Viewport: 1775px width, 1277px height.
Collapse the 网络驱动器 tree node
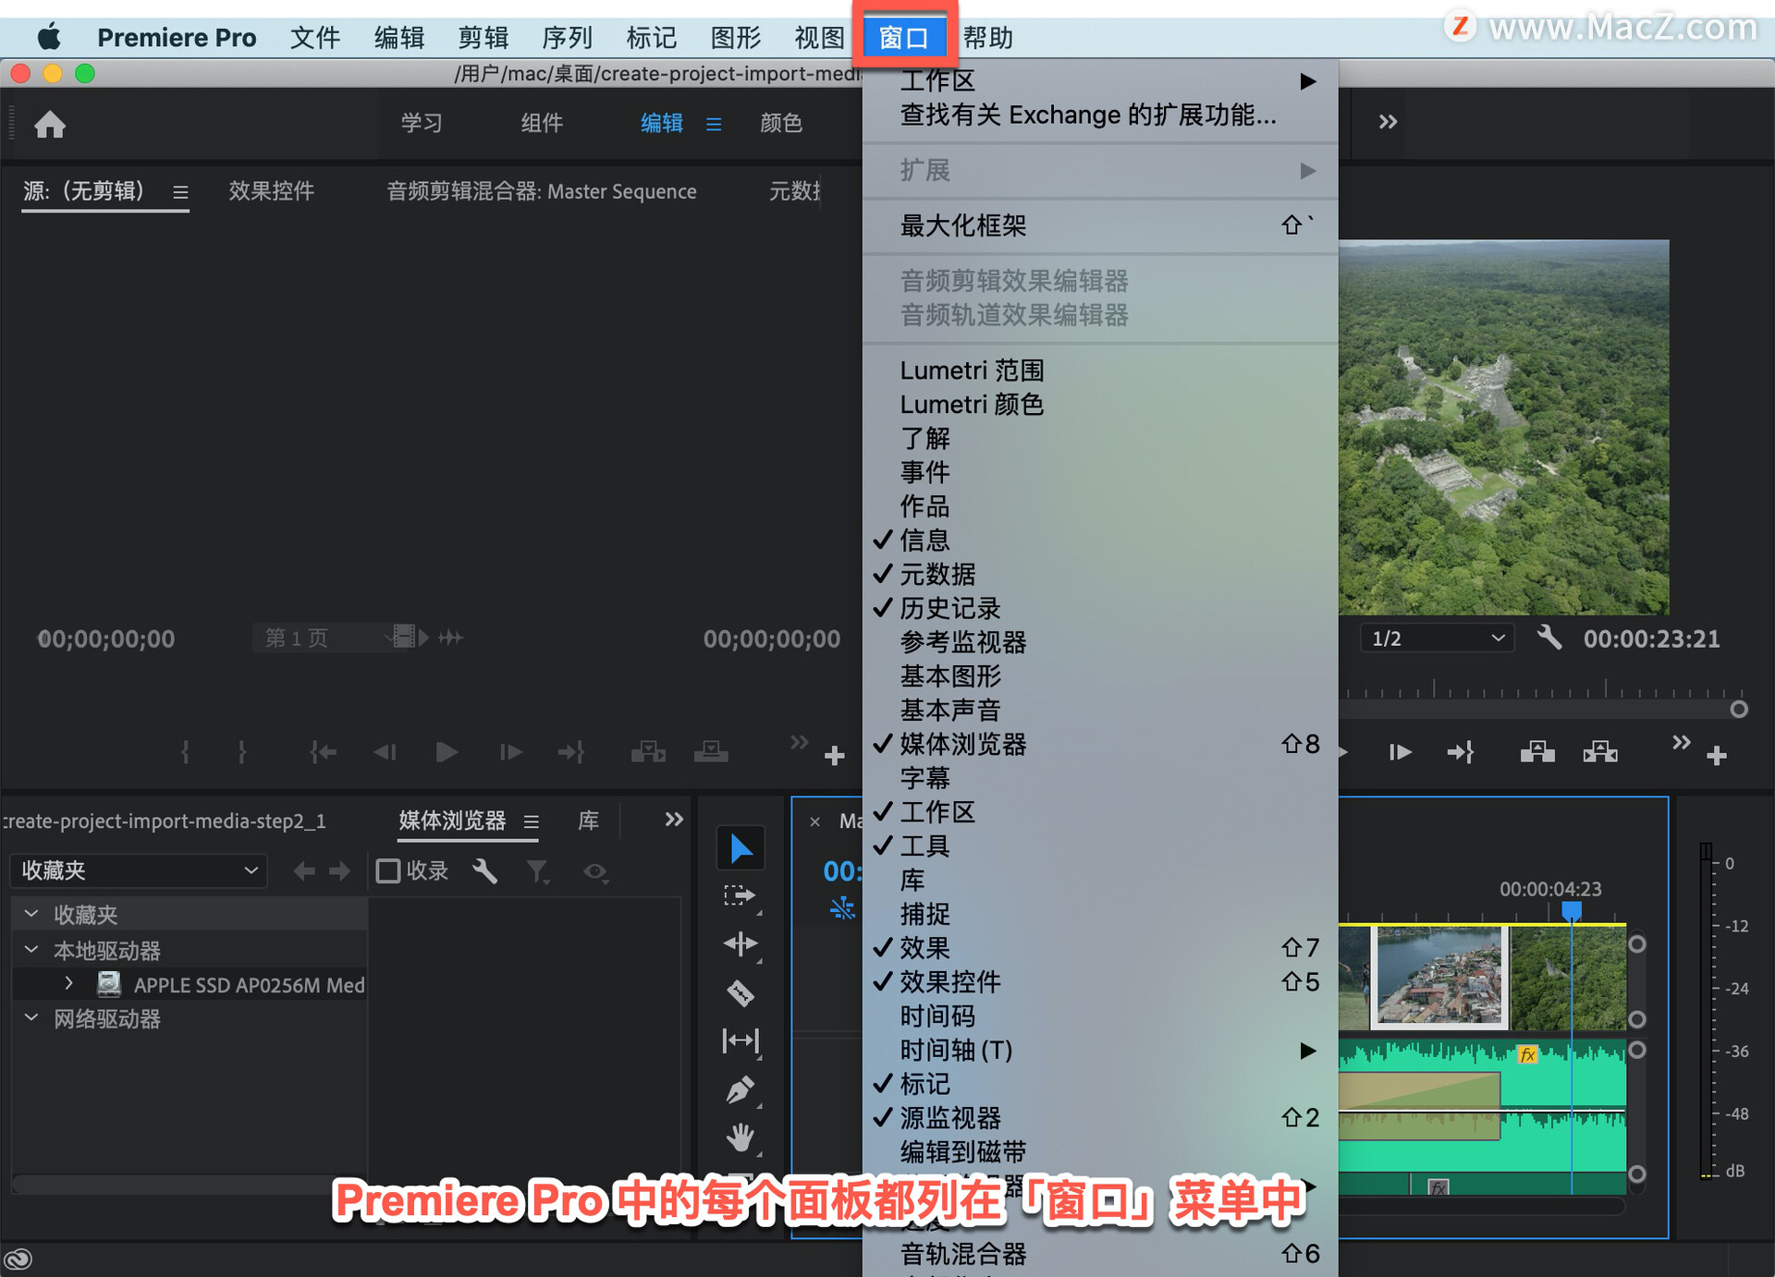(x=31, y=1018)
